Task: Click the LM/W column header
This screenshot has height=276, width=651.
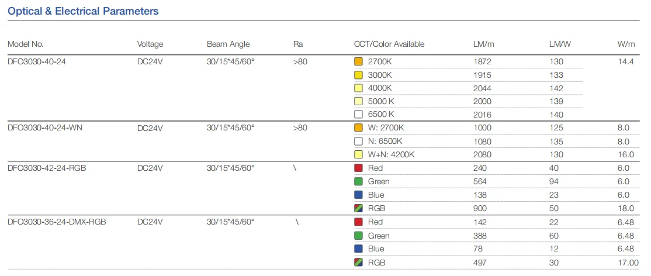Action: 560,44
